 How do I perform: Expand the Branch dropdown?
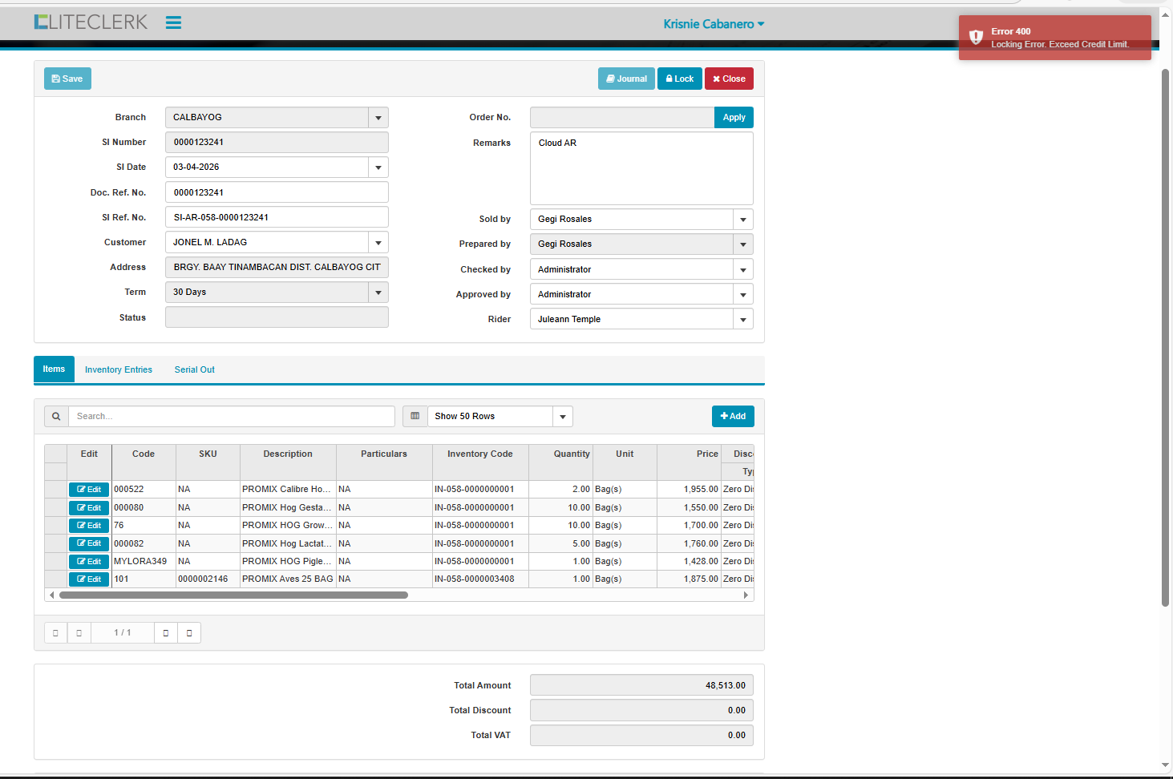pos(378,118)
